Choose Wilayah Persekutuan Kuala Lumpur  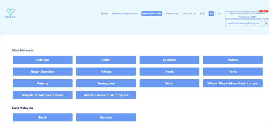233,83
